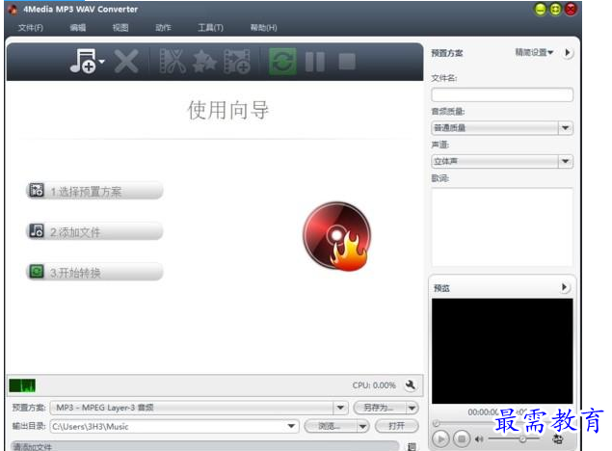Click the 浏览 button
This screenshot has height=451, width=612.
[331, 426]
